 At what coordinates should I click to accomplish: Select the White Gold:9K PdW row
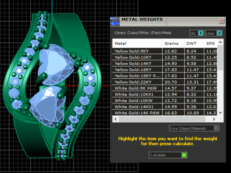pyautogui.click(x=165, y=88)
